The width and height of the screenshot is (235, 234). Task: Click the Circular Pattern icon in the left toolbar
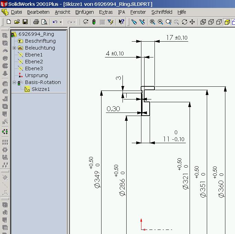(5, 150)
